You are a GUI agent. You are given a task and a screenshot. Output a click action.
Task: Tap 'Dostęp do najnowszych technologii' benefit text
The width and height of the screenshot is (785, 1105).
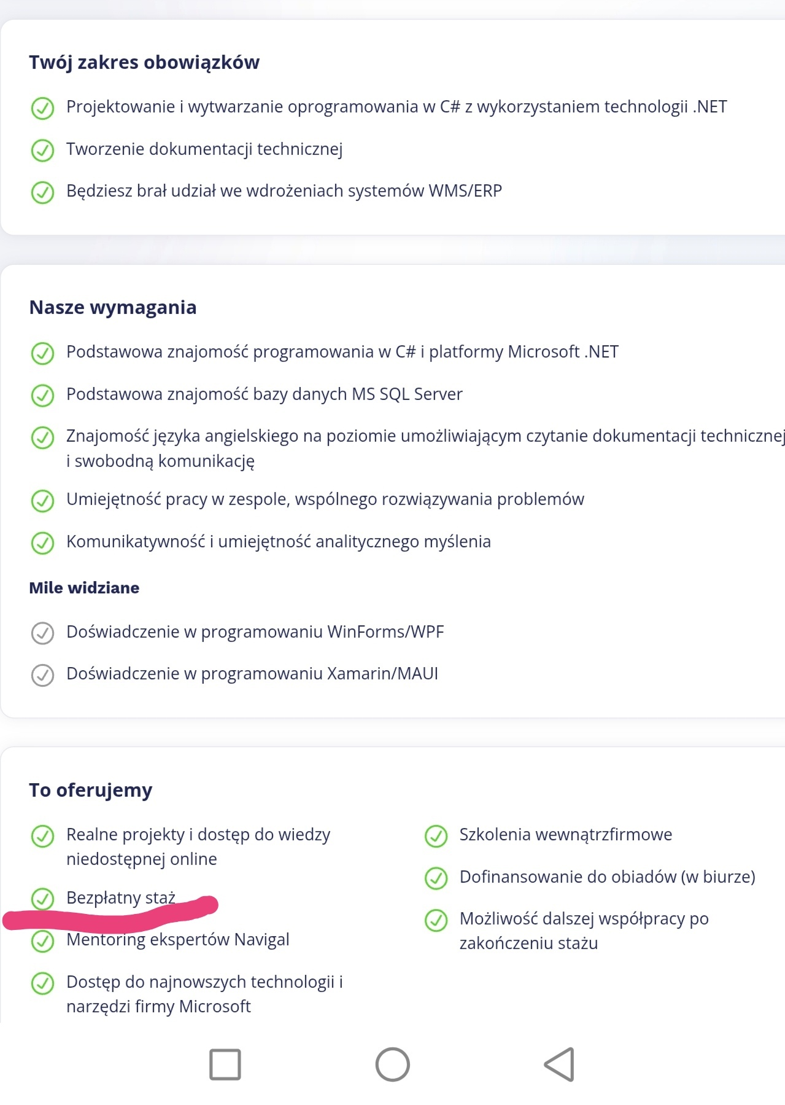point(204,994)
